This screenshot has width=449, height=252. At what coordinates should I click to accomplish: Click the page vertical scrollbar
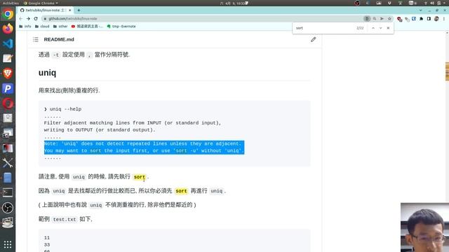click(x=447, y=141)
